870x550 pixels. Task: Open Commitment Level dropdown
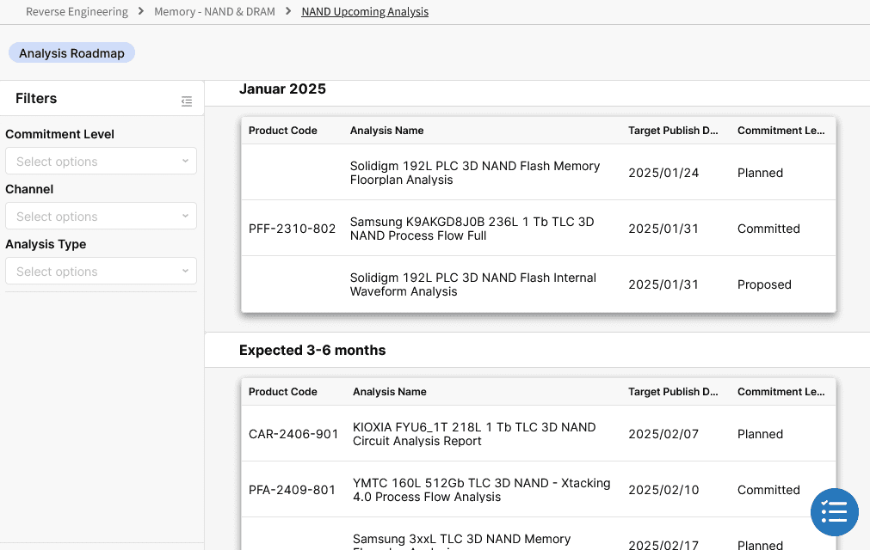(x=101, y=162)
